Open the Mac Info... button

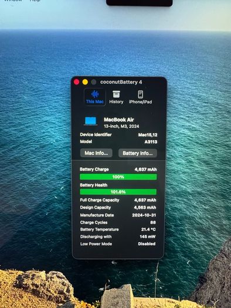[96, 153]
